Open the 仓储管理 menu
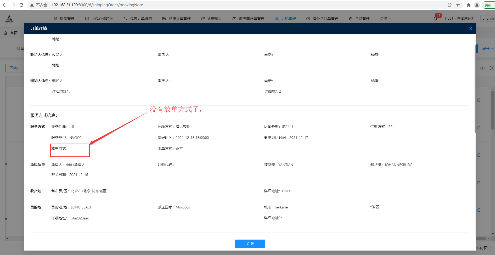This screenshot has width=495, height=255. pyautogui.click(x=359, y=19)
